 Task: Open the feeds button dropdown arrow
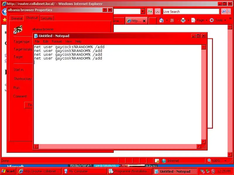(x=178, y=20)
